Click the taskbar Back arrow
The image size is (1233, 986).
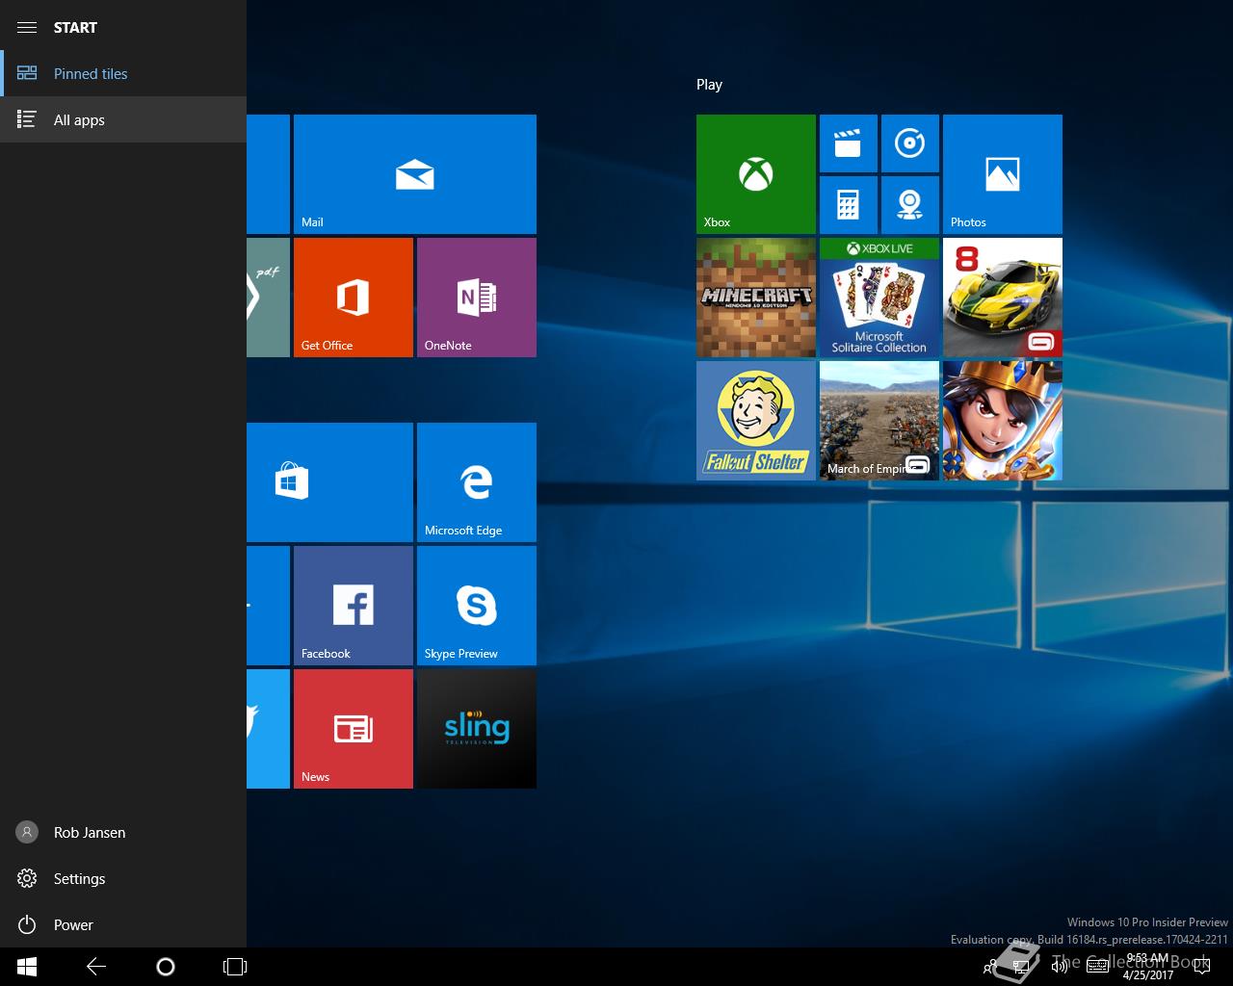pyautogui.click(x=96, y=967)
